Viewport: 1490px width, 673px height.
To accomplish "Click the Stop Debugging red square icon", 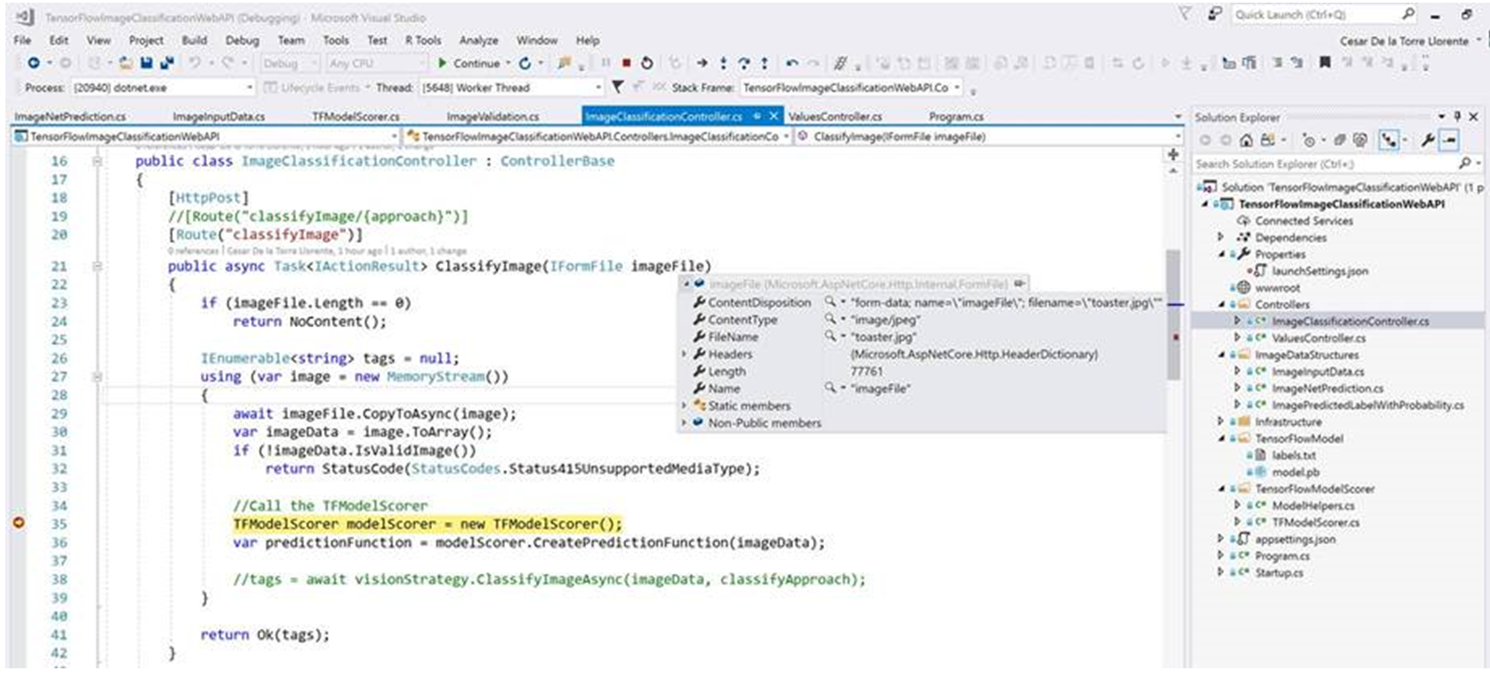I will coord(627,64).
